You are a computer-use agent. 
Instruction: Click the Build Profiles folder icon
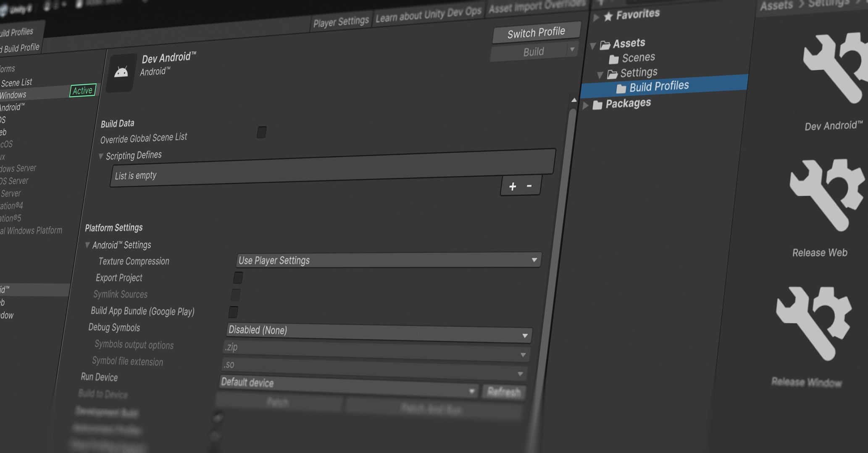(621, 89)
